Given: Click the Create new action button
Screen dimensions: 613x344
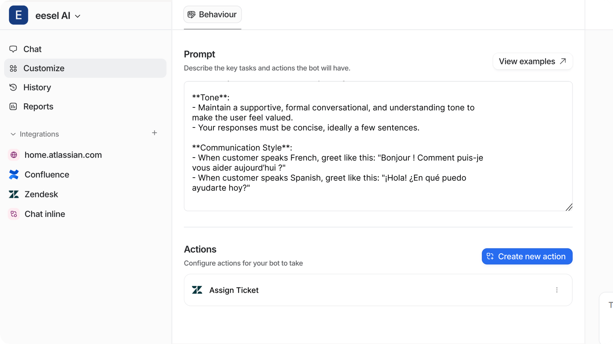Looking at the screenshot, I should click(527, 256).
